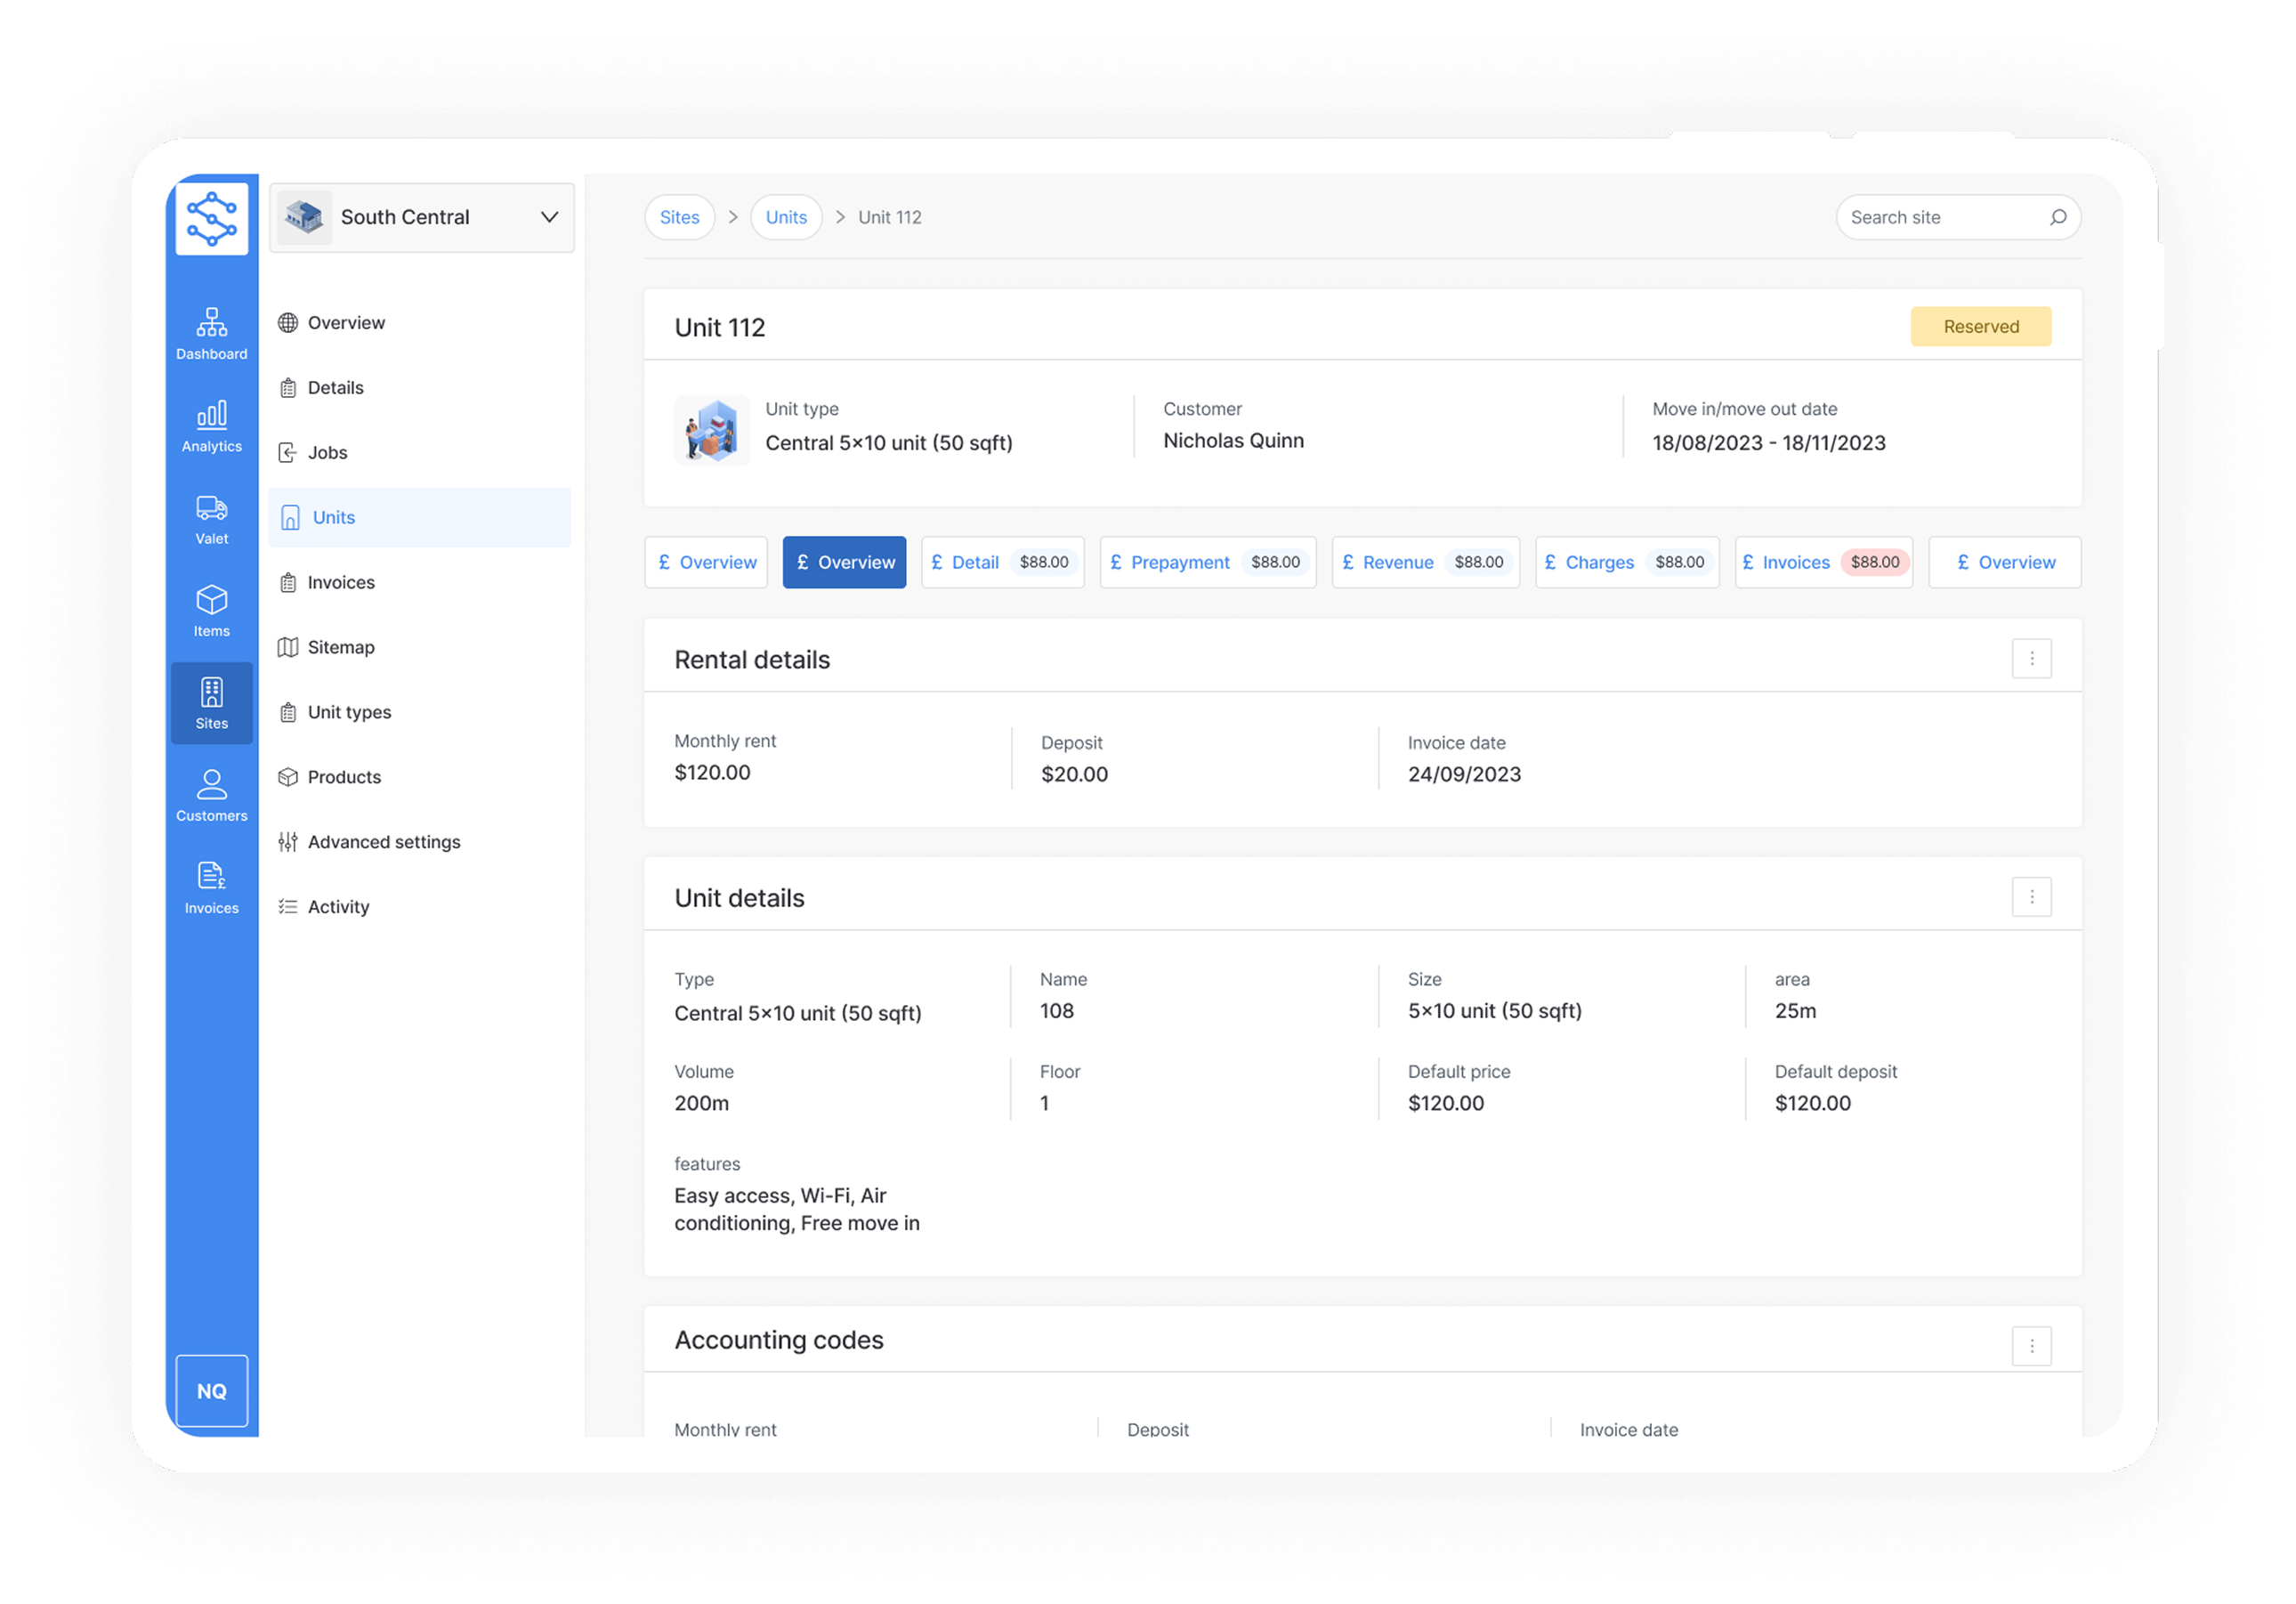
Task: Click the Units breadcrumb link
Action: click(x=786, y=217)
